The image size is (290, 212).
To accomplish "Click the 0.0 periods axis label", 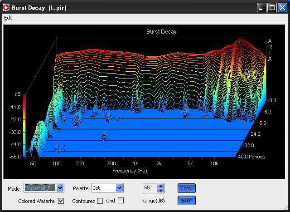I will [273, 100].
